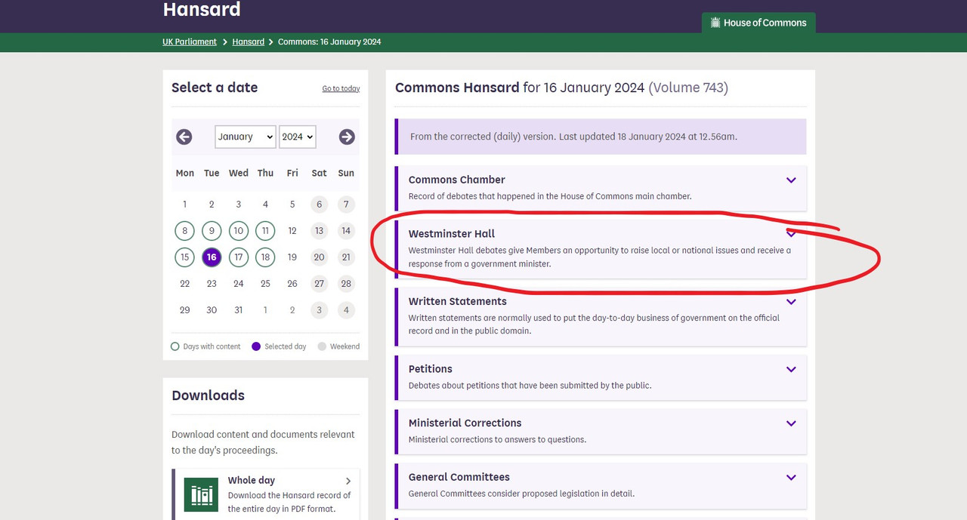Click the Written Statements heading

pos(458,301)
